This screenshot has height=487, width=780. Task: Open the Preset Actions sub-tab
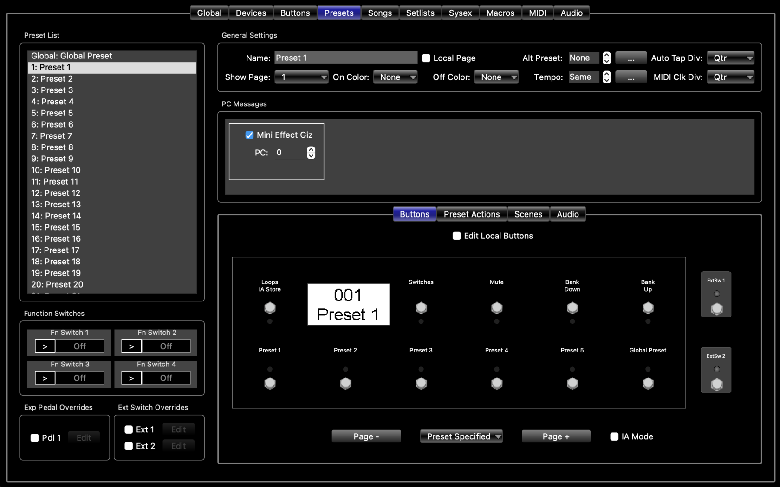pyautogui.click(x=472, y=214)
